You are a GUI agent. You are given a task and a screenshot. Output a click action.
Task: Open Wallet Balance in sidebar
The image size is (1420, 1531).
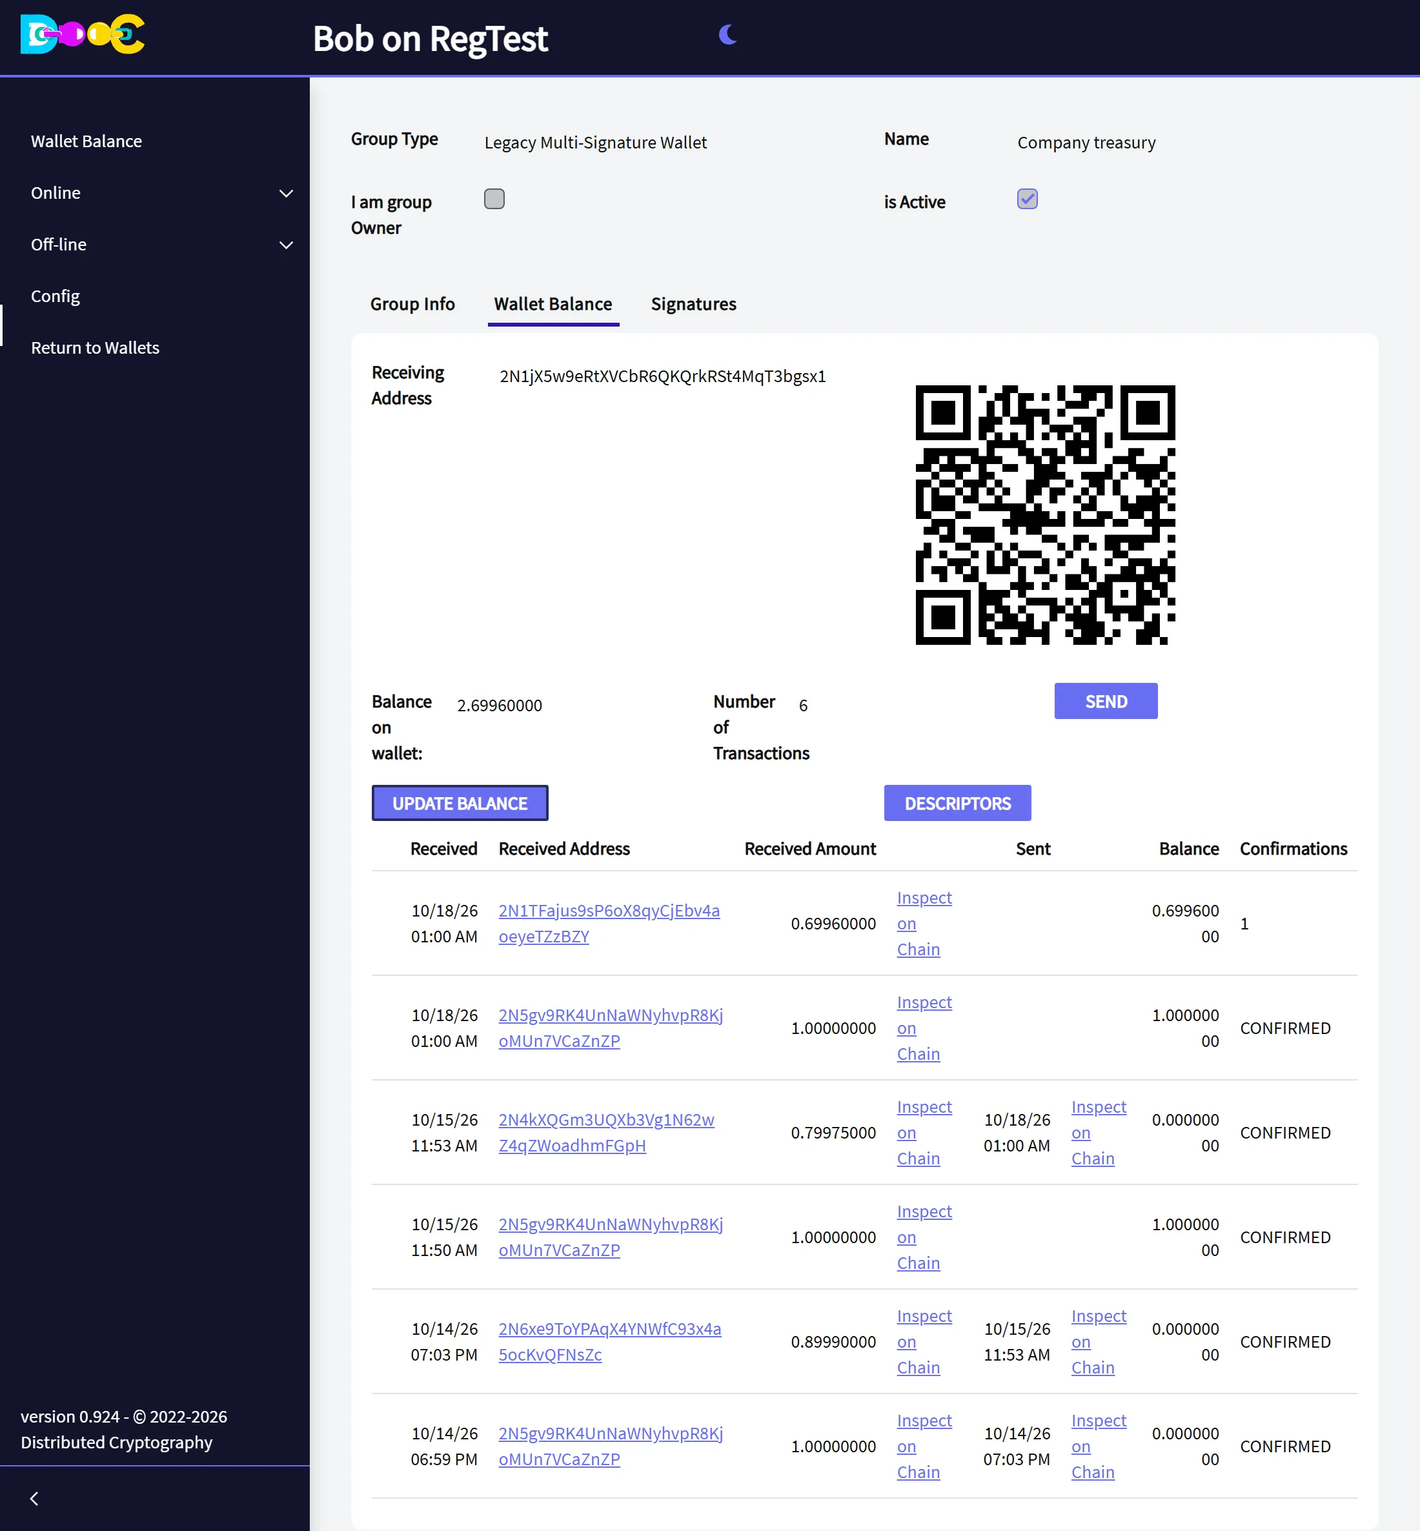tap(86, 141)
